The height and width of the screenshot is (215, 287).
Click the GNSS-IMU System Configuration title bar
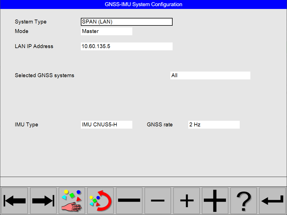point(143,4)
